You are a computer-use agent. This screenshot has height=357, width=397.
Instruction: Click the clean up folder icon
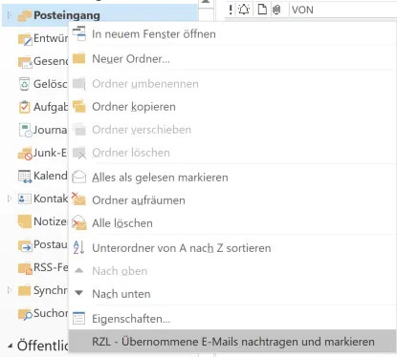click(78, 199)
